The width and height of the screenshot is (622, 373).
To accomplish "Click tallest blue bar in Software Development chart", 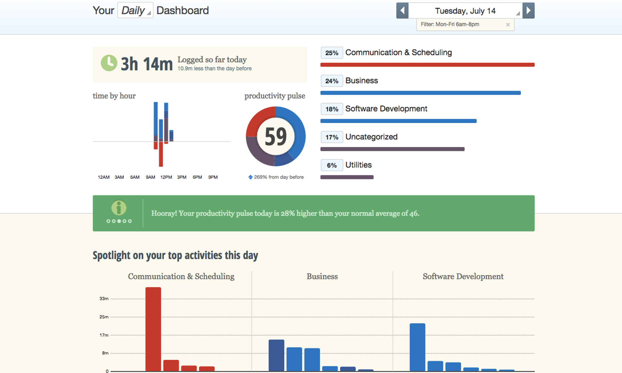I will pos(417,347).
